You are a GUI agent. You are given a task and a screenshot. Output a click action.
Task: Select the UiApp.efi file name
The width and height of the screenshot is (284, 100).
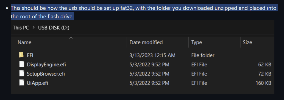[38, 83]
